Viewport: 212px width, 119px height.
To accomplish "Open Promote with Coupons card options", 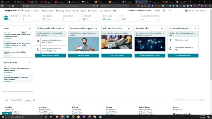I will point(96,29).
